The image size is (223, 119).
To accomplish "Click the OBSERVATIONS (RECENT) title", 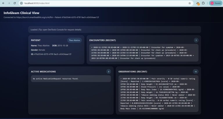I will (x=133, y=72).
